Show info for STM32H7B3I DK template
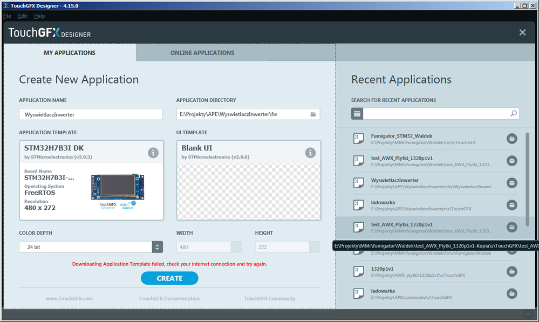 153,153
